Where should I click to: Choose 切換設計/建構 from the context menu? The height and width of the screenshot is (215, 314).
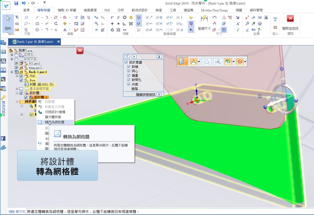tap(56, 112)
